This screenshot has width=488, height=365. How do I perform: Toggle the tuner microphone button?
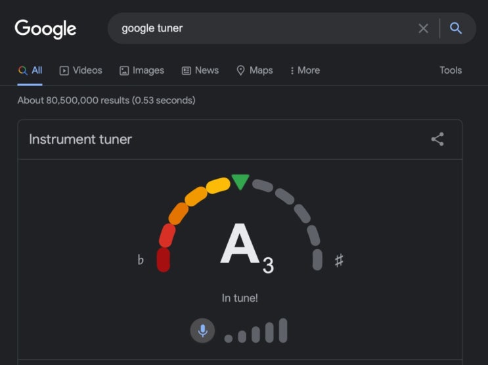coord(202,330)
